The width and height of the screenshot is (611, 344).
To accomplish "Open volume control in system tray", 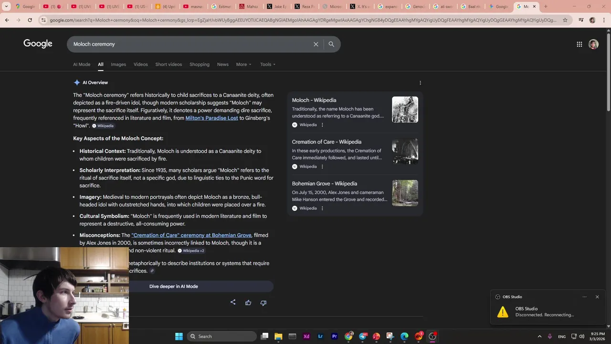I will pos(581,336).
